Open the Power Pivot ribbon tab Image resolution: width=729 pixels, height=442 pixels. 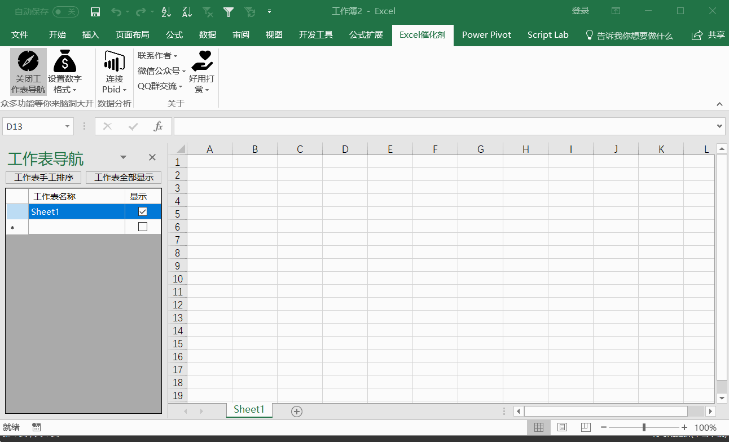(x=486, y=35)
